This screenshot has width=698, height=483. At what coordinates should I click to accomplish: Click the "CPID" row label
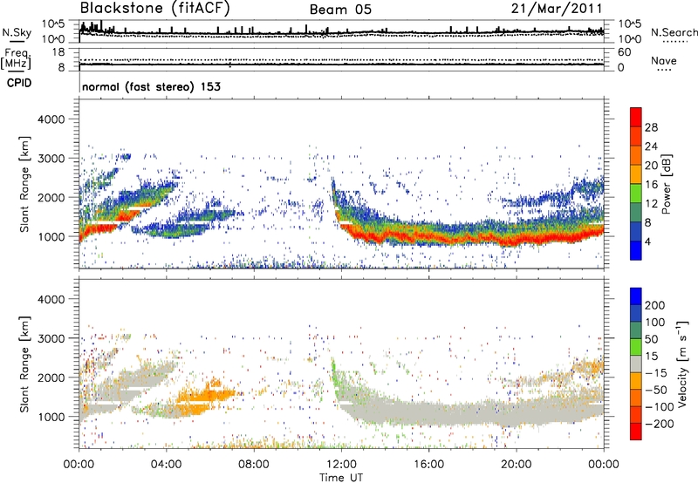click(x=19, y=83)
